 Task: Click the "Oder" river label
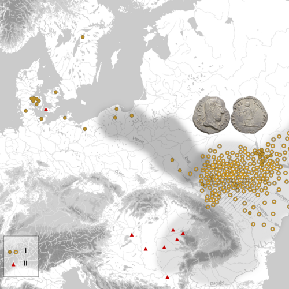click(x=119, y=172)
